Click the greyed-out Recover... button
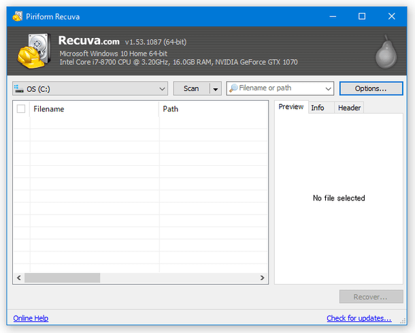 click(371, 297)
